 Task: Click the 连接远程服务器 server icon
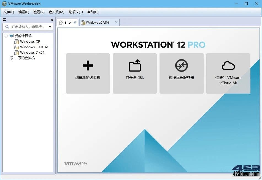coord(181,66)
